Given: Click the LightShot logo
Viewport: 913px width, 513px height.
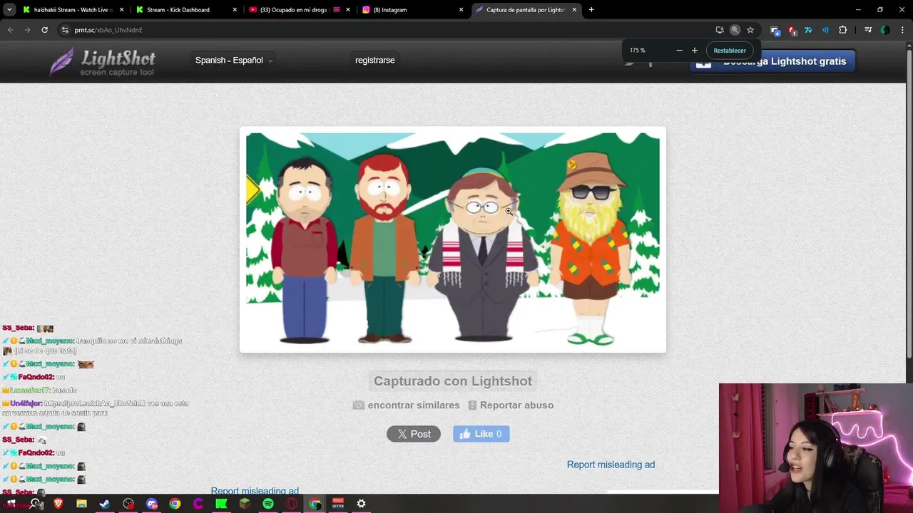Looking at the screenshot, I should 103,62.
